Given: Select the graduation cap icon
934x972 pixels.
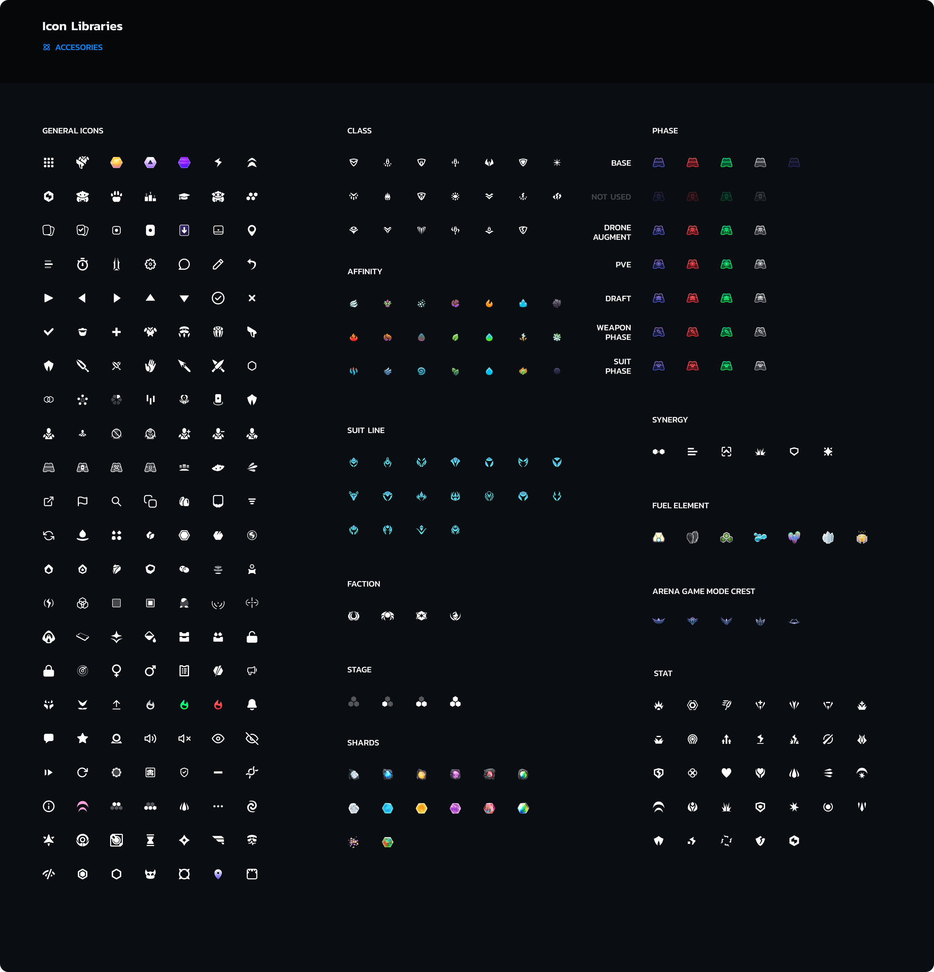Looking at the screenshot, I should [x=184, y=196].
